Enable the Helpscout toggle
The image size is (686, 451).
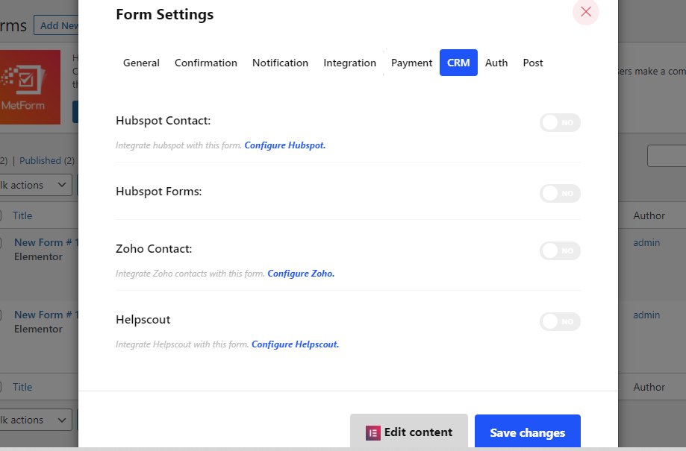[560, 321]
